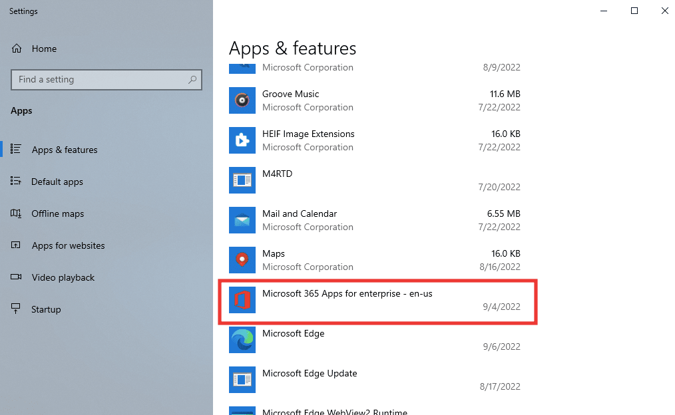
Task: Select the Video playback camera icon
Action: (15, 277)
